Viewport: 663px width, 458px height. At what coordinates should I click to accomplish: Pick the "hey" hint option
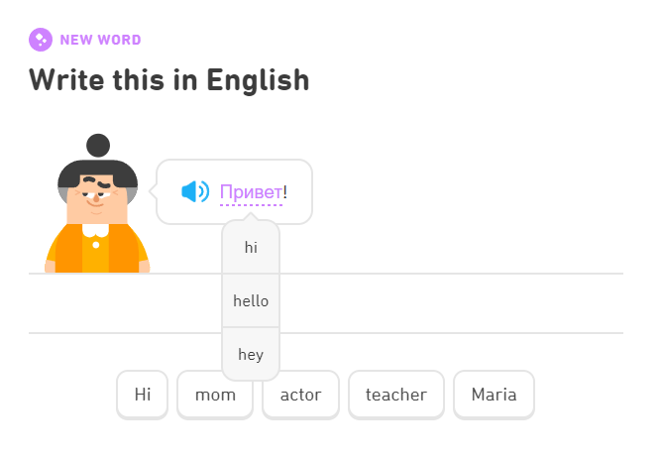(251, 354)
